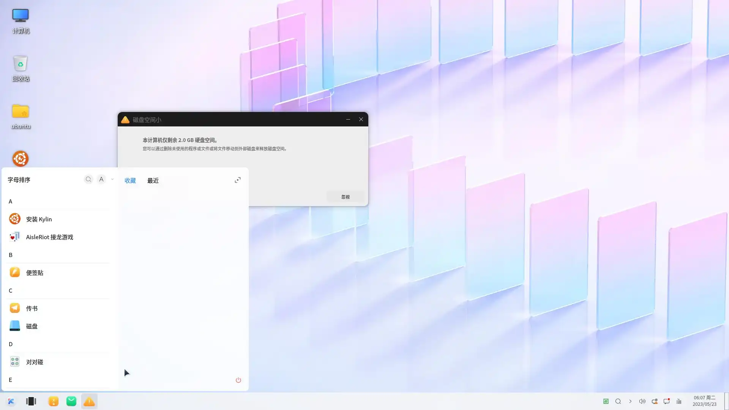Open notification center message icon
The width and height of the screenshot is (729, 410).
[666, 401]
